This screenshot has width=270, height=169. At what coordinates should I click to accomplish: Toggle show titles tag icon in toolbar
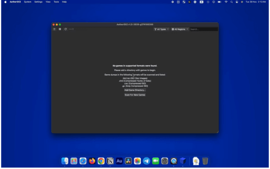[65, 29]
